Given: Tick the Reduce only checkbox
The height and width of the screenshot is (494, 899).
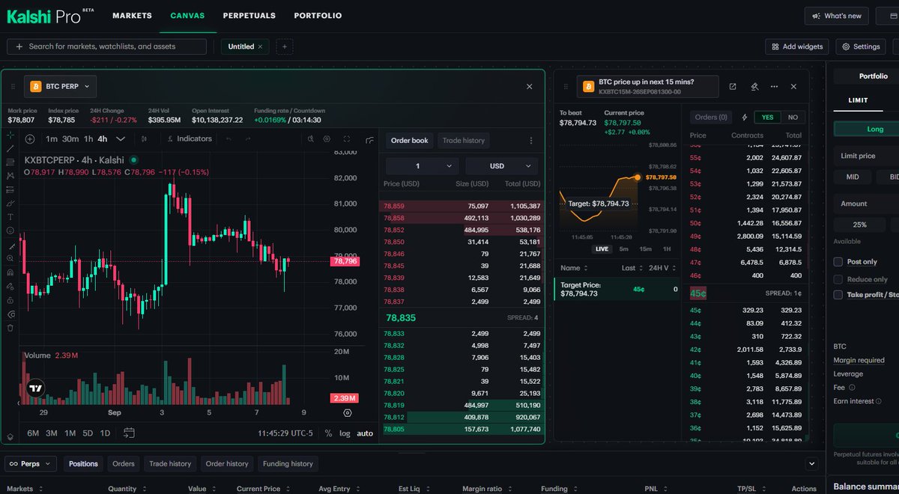Looking at the screenshot, I should tap(838, 279).
